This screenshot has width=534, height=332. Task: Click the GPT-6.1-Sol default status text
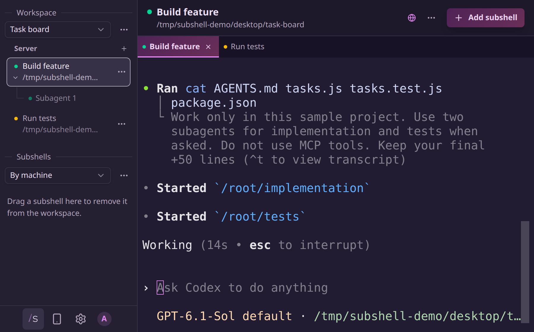224,316
